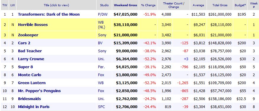This screenshot has height=111, width=259.
Task: Sort by Weekend Gross column header
Action: tap(126, 5)
